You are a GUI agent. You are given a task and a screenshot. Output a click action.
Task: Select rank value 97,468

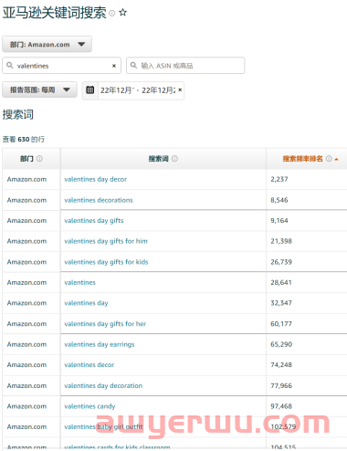tap(281, 406)
